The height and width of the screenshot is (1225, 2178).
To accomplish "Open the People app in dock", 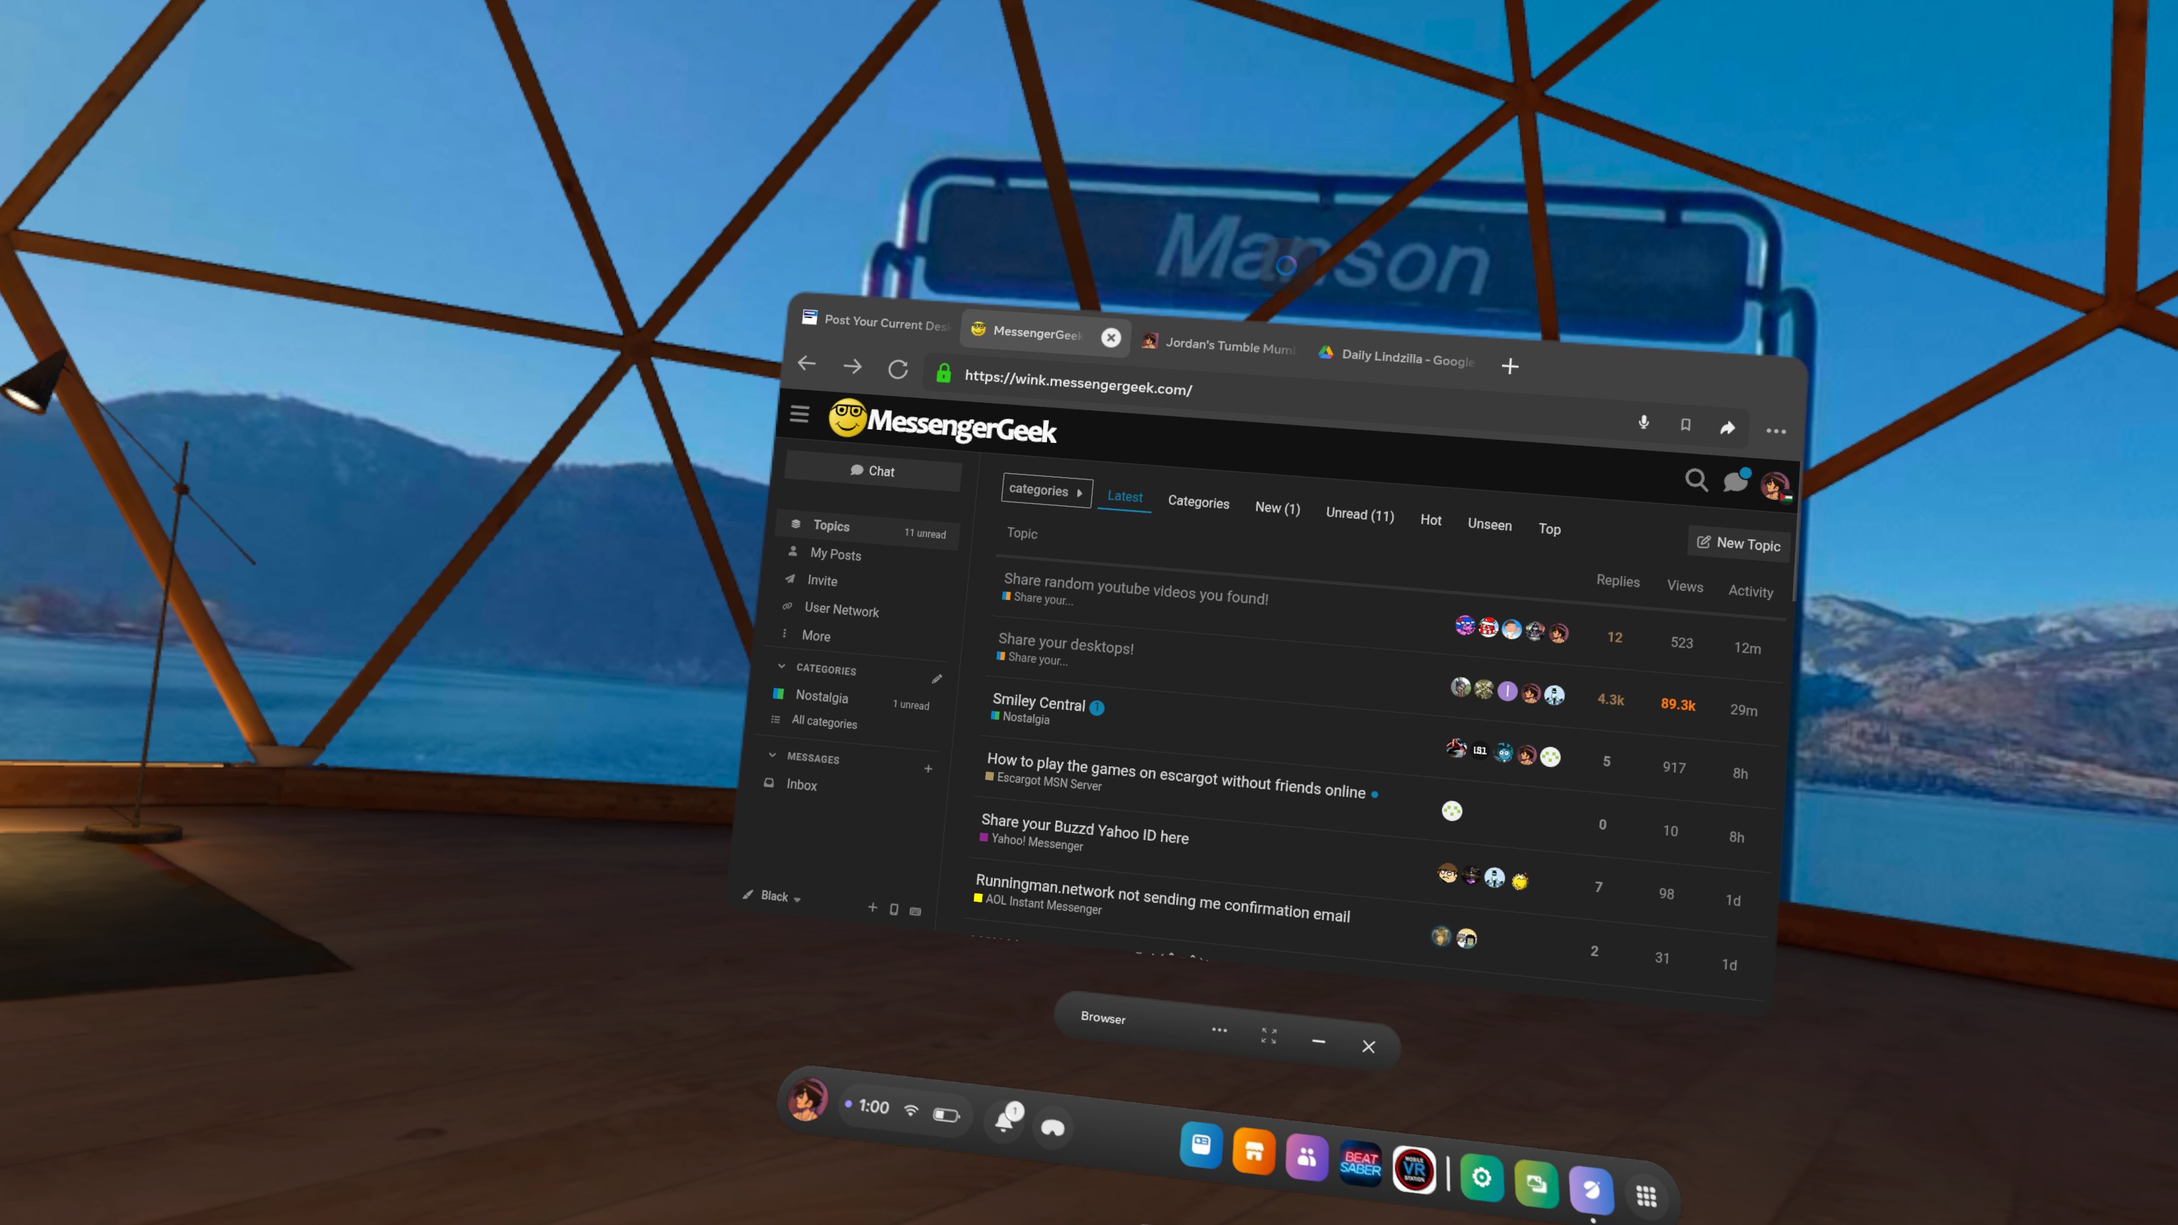I will (1307, 1156).
